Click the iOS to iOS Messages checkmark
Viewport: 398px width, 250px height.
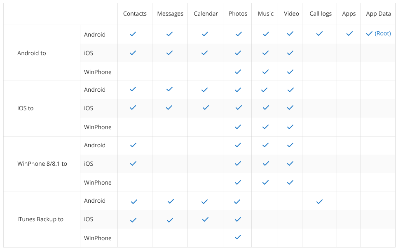[169, 108]
